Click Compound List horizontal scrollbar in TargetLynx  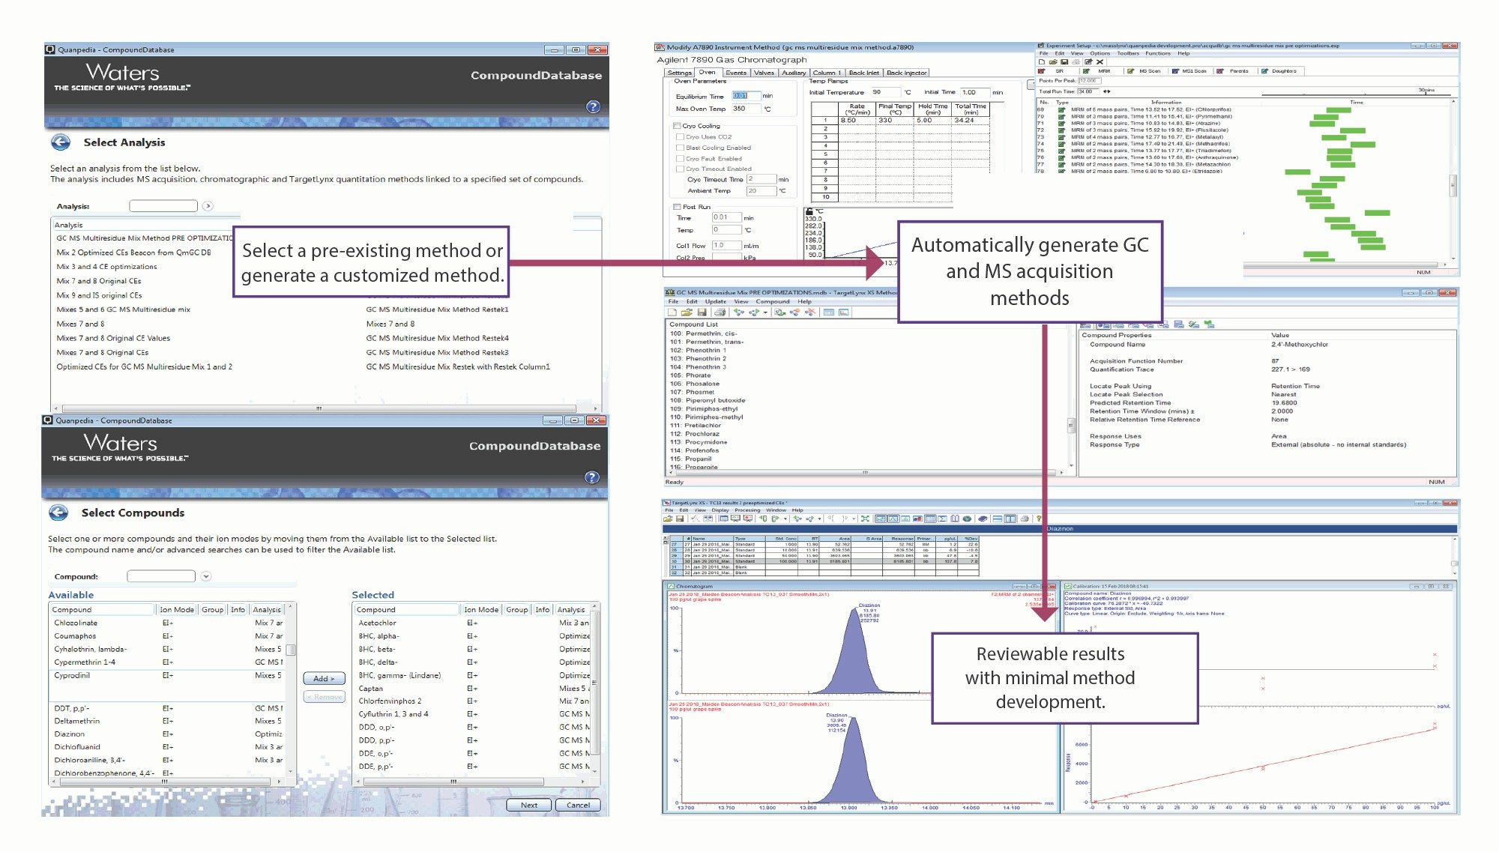click(x=864, y=473)
